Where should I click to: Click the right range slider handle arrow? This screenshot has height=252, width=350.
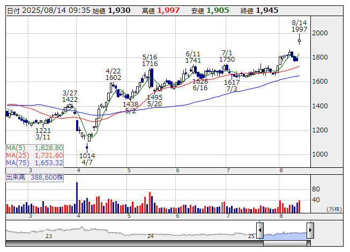310,230
